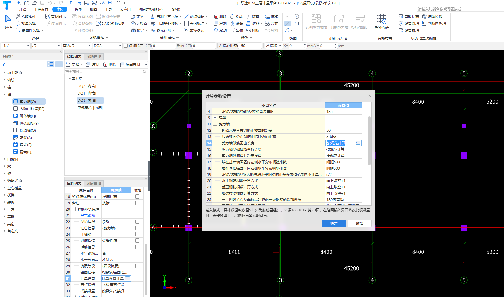This screenshot has width=504, height=297.
Task: Expand the 暗梁 row in dialog
Action: coord(215,118)
